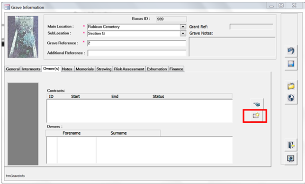Open the Interments tab

click(x=31, y=69)
